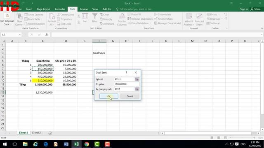Open the Insert tab
This screenshot has height=148, width=264.
point(29,9)
